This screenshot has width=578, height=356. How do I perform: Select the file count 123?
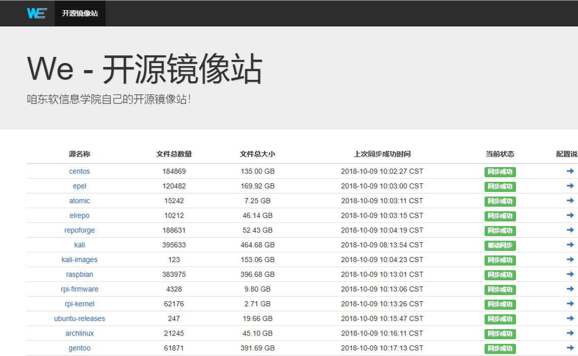tap(174, 260)
